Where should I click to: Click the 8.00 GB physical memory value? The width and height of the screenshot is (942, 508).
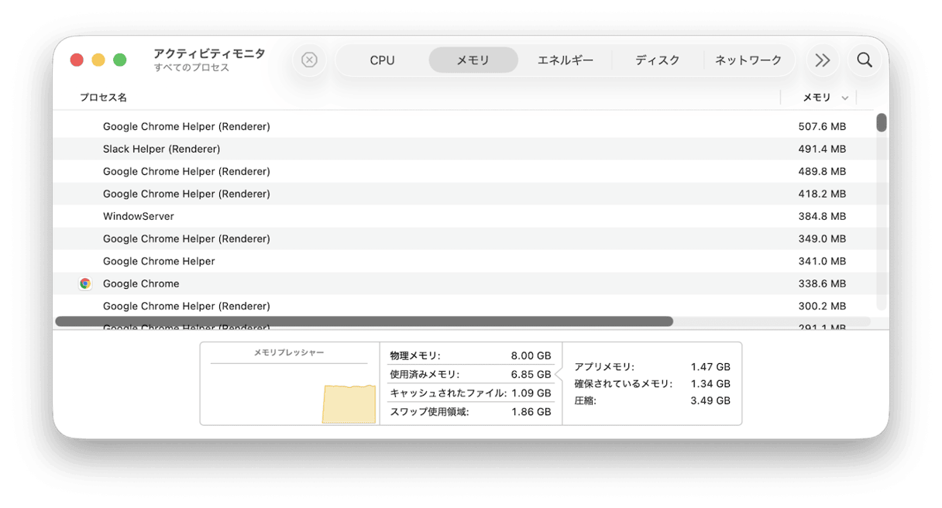point(531,356)
